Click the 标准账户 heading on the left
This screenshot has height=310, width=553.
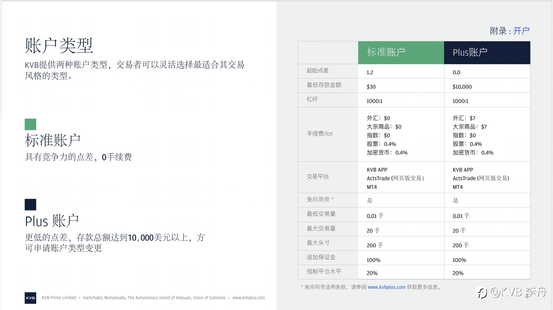tap(53, 140)
